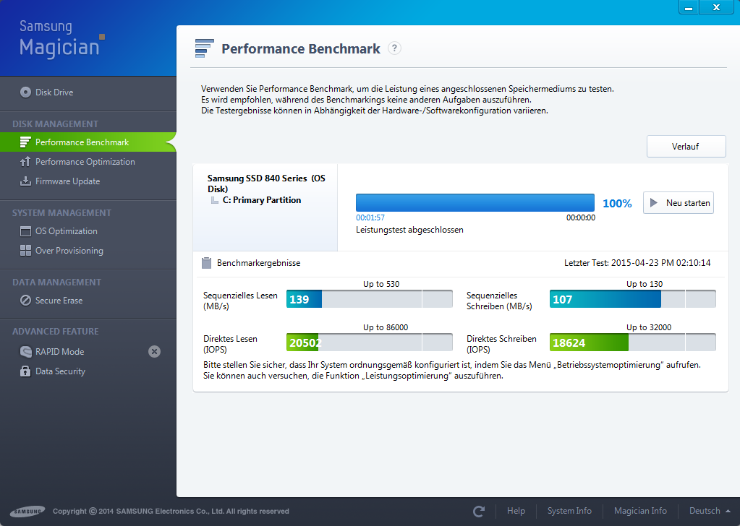
Task: Click the Sequenzielles Lesen 139 result bar
Action: 370,299
